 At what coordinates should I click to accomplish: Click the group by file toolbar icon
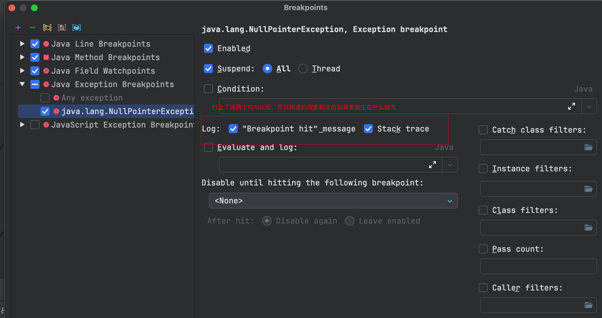pyautogui.click(x=62, y=28)
